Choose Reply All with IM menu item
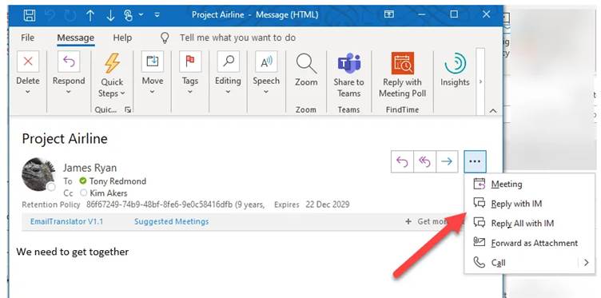601x298 pixels. 530,223
